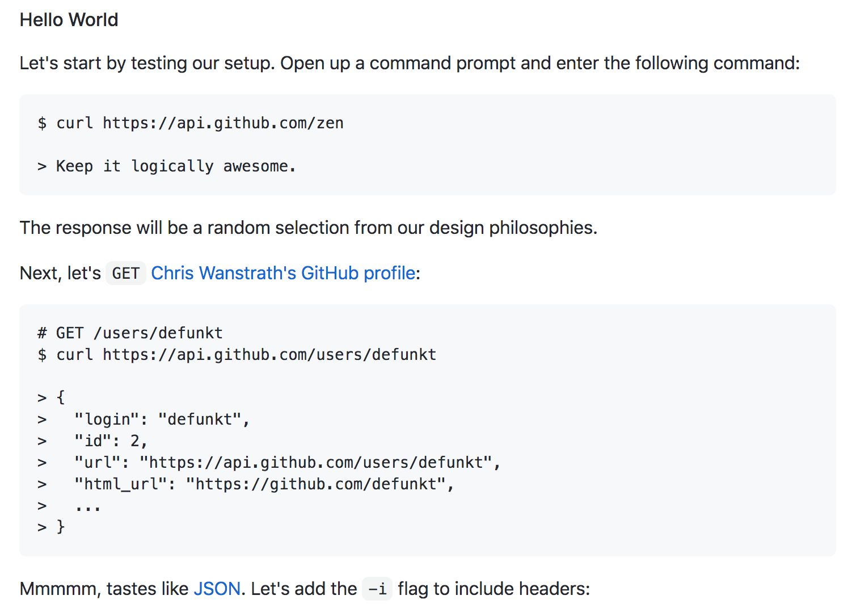
Task: Click the closing brace of JSON output
Action: point(61,527)
